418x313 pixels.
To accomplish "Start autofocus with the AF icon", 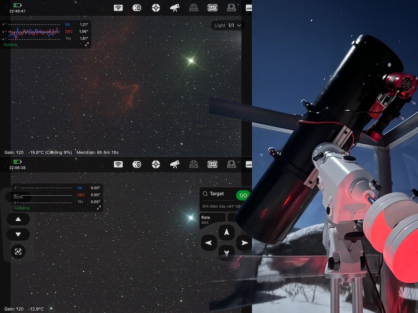I will coord(18,251).
